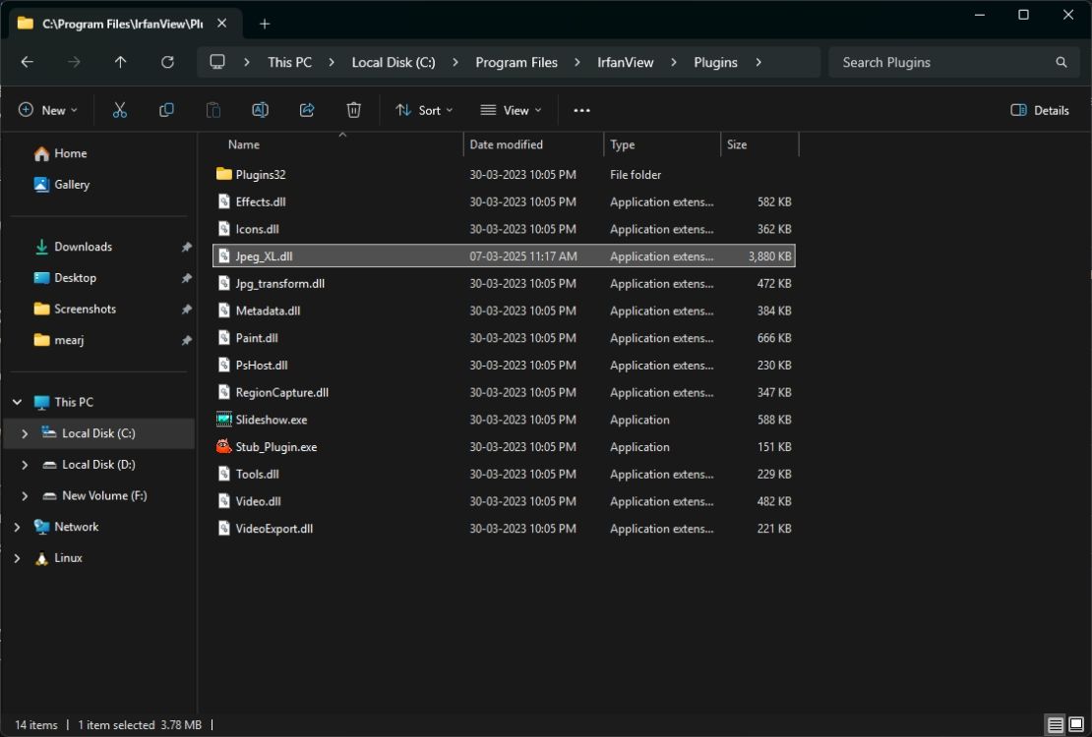The image size is (1092, 737).
Task: Select the IrfanView Plugins tab
Action: pyautogui.click(x=118, y=23)
